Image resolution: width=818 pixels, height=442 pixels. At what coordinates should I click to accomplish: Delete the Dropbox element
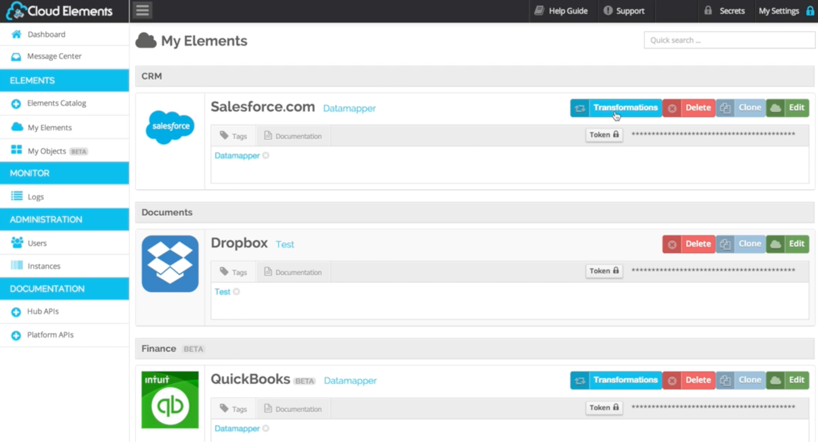pyautogui.click(x=689, y=244)
